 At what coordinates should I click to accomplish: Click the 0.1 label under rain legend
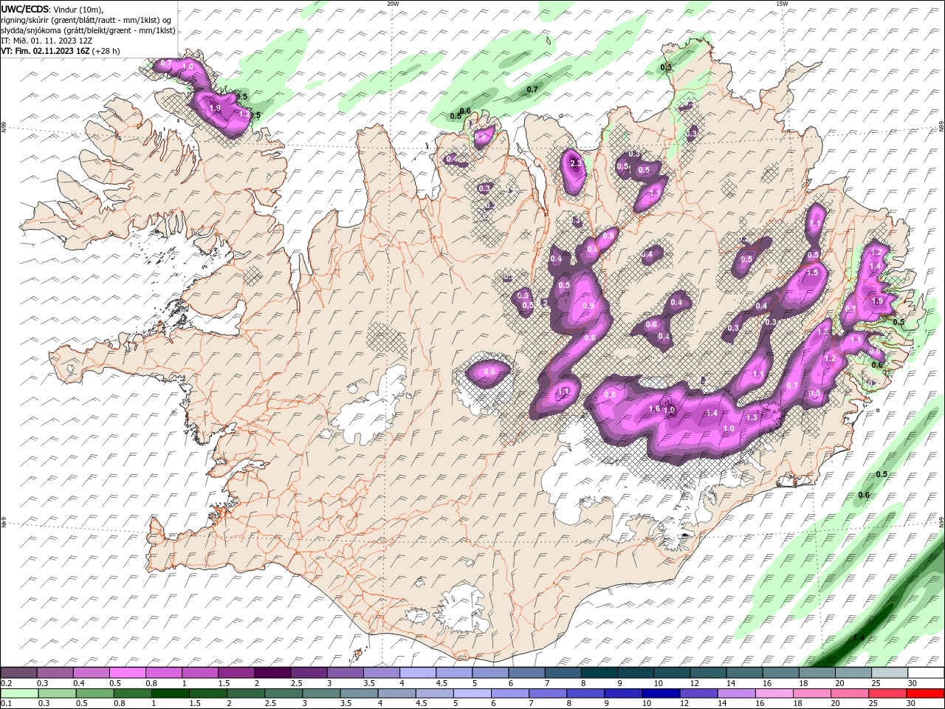[x=6, y=704]
